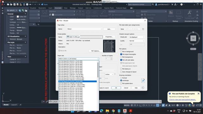
Task: Open the Plot style table dropdown
Action: (x=130, y=29)
